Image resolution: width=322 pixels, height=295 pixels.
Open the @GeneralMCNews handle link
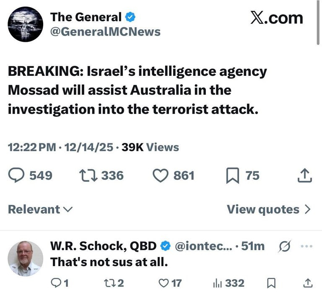(105, 31)
